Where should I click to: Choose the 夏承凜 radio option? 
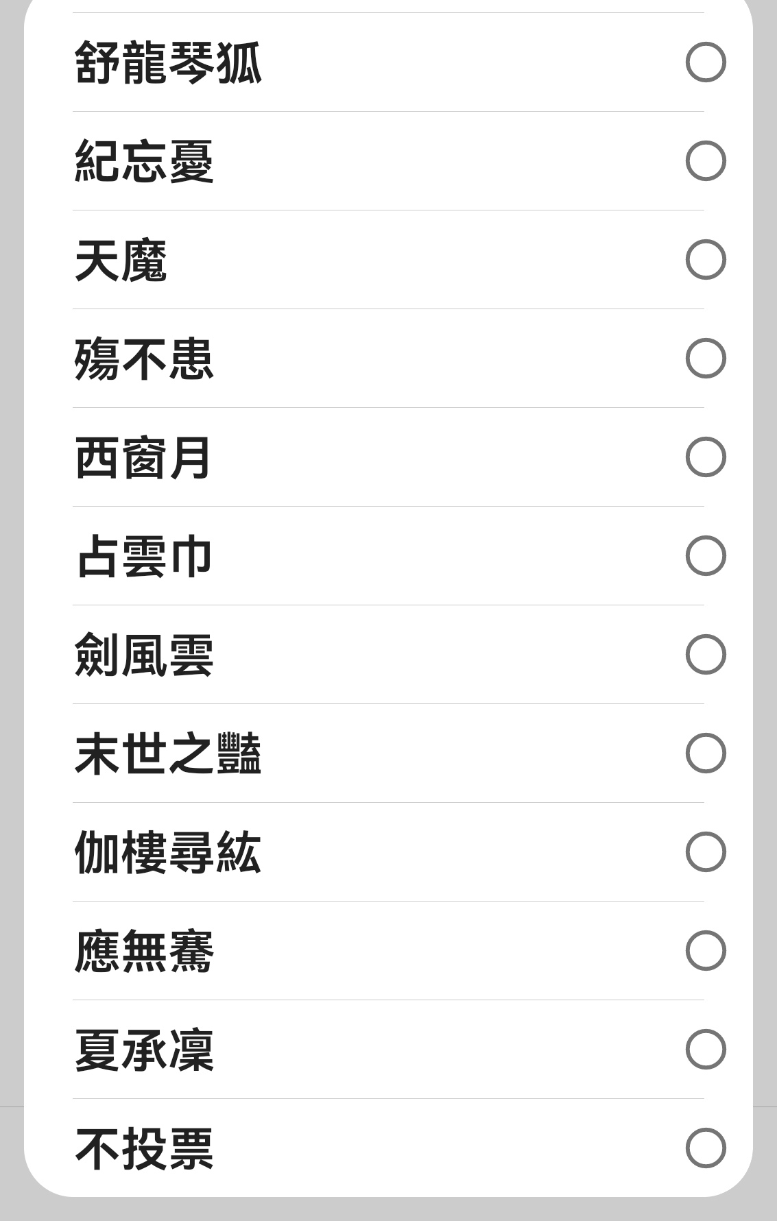(x=706, y=1050)
